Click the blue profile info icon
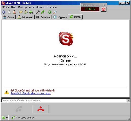Image resolution: width=131 pixels, height=121 pixels. [x=4, y=12]
